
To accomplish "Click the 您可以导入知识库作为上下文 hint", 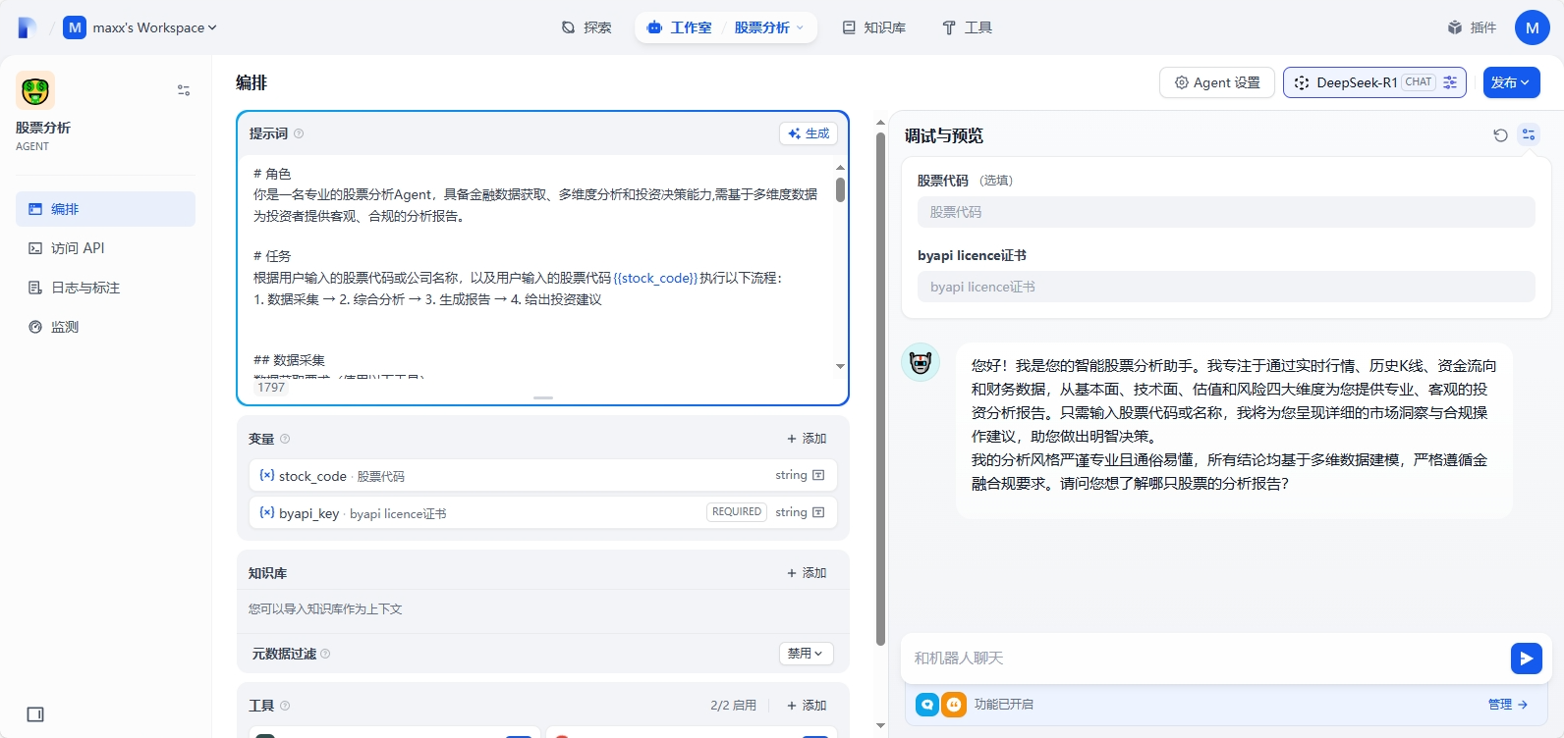I will click(x=325, y=609).
